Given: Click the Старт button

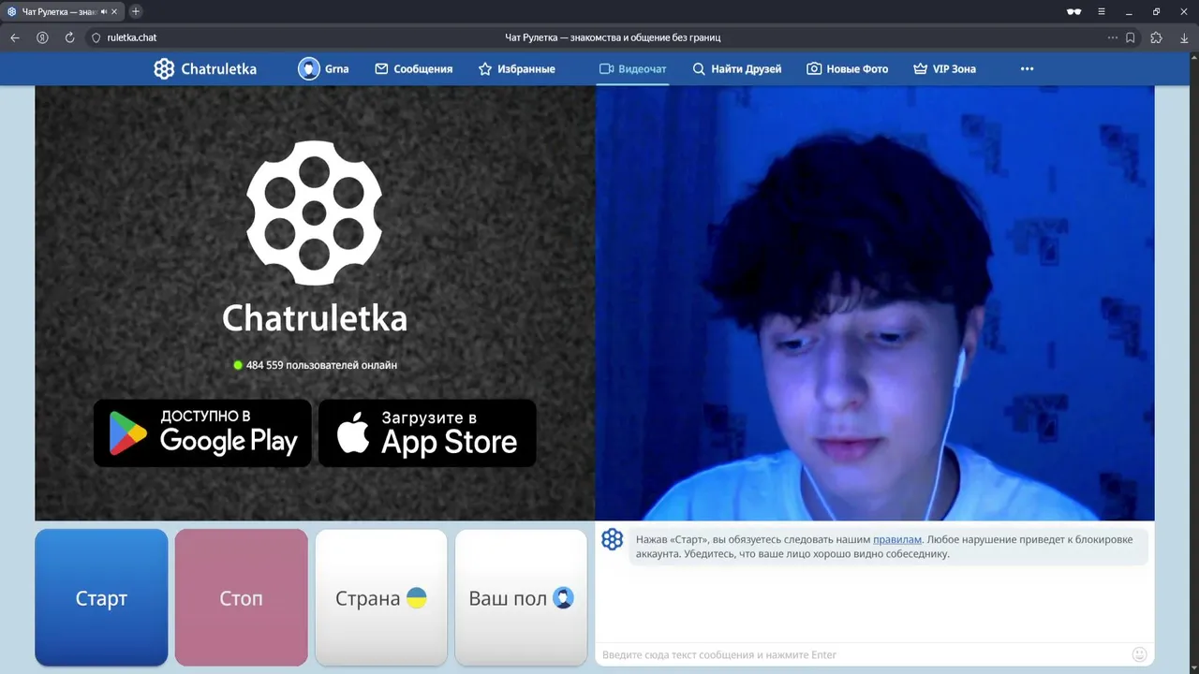Looking at the screenshot, I should 101,598.
